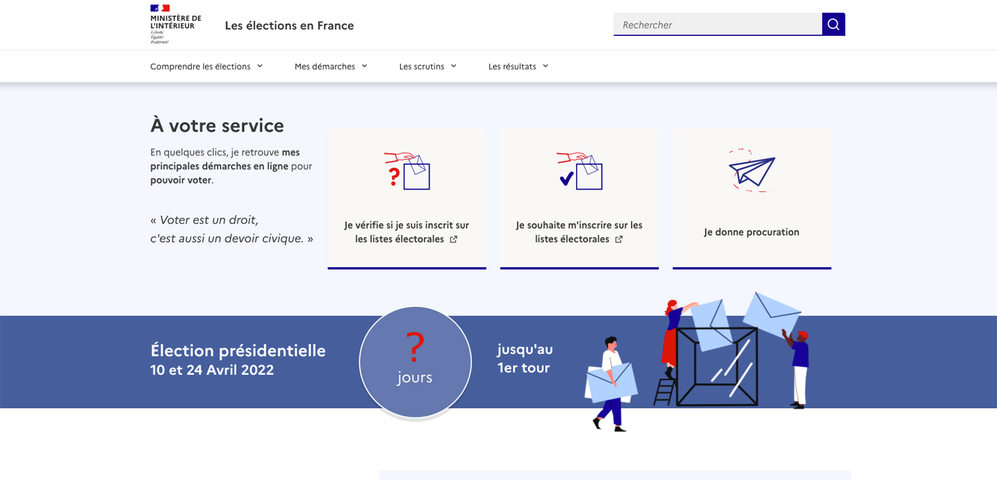Focus the Rechercher search field
The image size is (997, 480).
point(717,25)
